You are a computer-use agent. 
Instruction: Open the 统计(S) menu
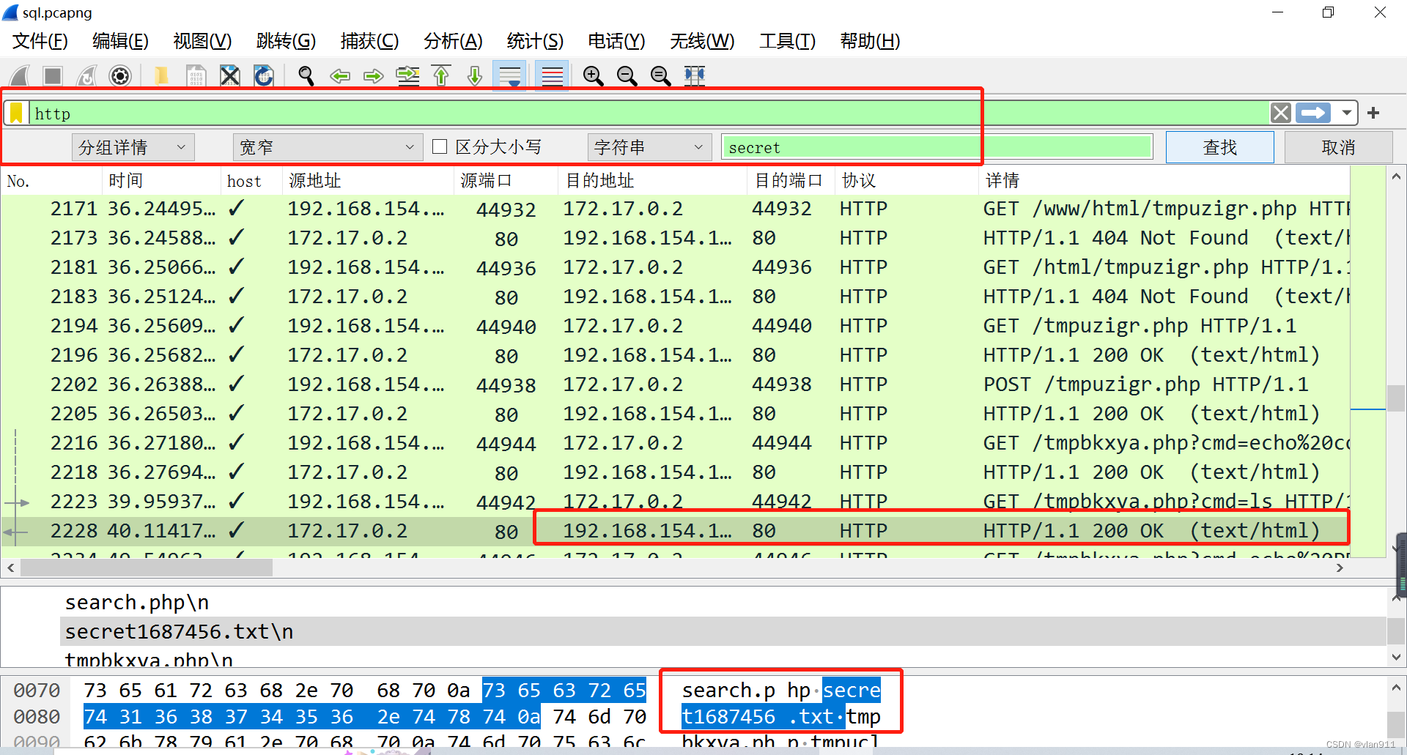pos(535,41)
